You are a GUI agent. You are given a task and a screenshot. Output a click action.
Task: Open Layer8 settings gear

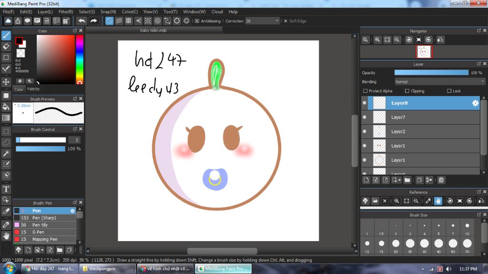[x=475, y=103]
